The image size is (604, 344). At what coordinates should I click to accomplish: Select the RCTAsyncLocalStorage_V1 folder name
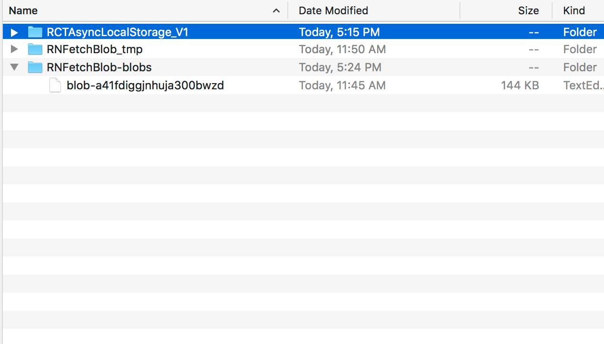117,32
